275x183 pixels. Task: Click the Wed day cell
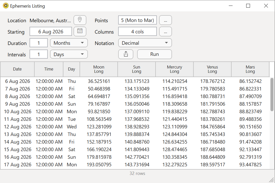click(x=71, y=127)
